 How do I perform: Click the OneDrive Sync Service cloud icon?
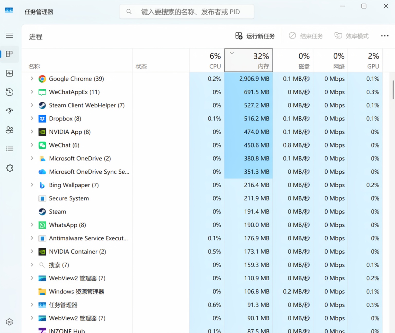click(42, 172)
